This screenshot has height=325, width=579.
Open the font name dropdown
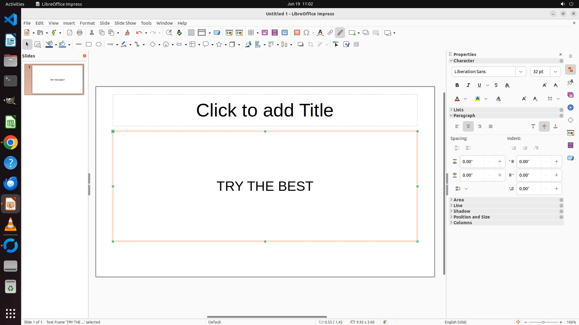pyautogui.click(x=520, y=72)
